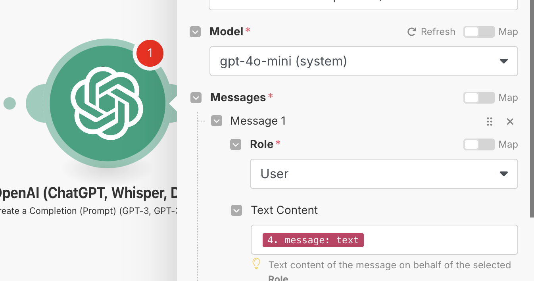The height and width of the screenshot is (281, 534).
Task: Remove Message 1 with the X icon
Action: 510,121
